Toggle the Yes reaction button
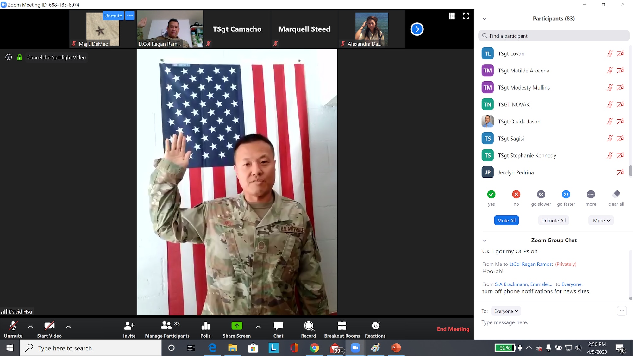This screenshot has height=356, width=633. (491, 194)
